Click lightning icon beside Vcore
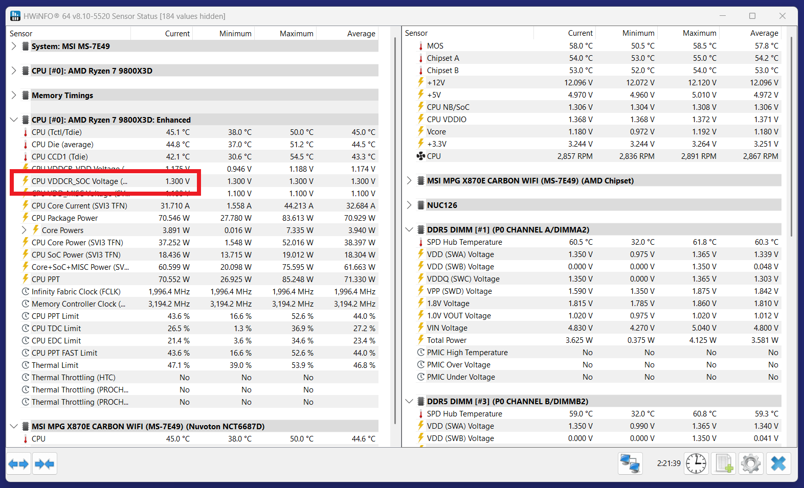 click(420, 131)
